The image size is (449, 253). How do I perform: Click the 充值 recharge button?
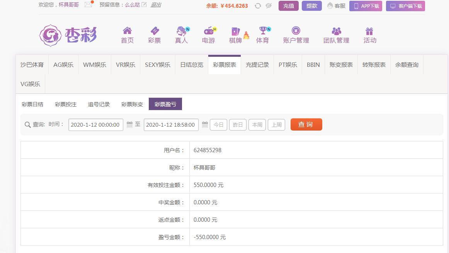[x=288, y=6]
